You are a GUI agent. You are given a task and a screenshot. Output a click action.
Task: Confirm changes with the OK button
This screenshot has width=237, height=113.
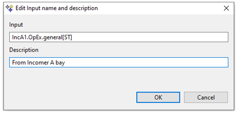pos(158,97)
